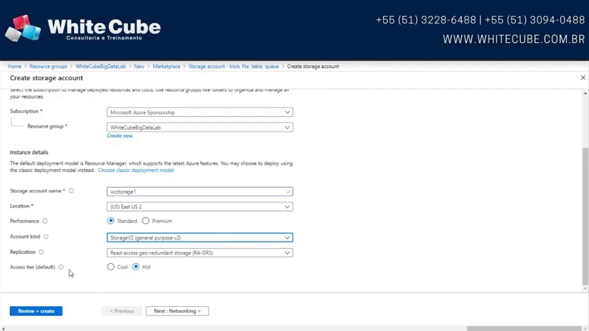
Task: Open the info icon next to Performance
Action: [x=45, y=221]
